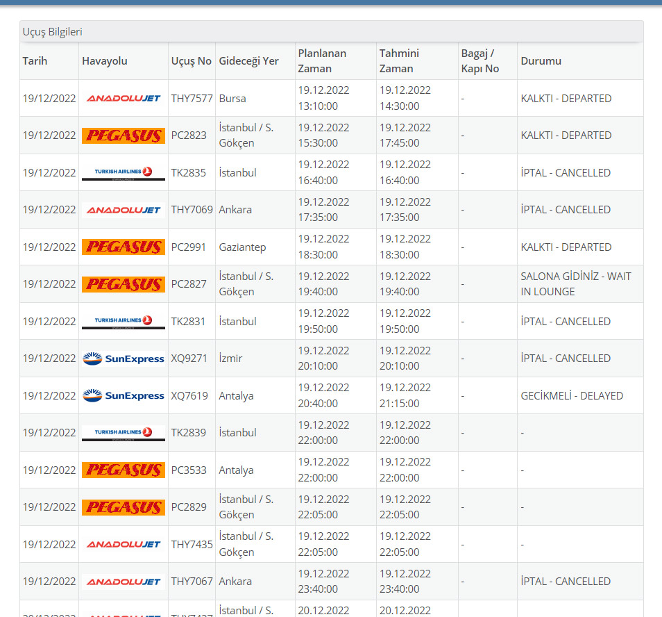Click the SunExpress logo for Antalya flight XQ7619
662x617 pixels.
tap(124, 396)
